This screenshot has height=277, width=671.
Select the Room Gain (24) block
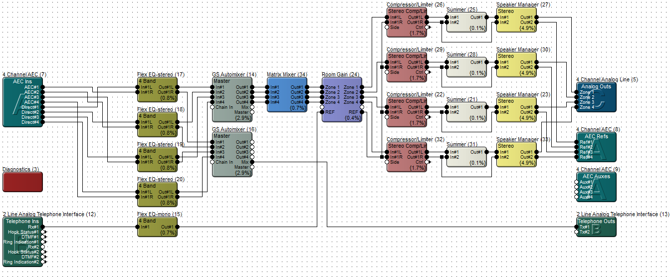tap(342, 99)
